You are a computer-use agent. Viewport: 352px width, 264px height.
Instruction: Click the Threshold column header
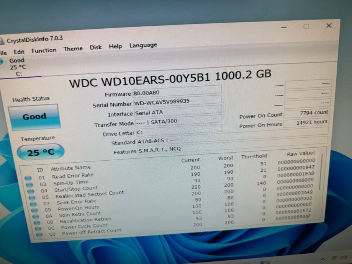(x=254, y=156)
